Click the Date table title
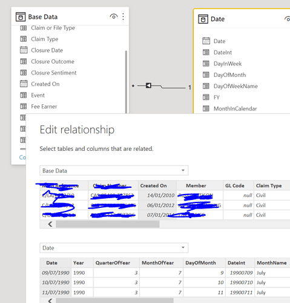Viewport: 290px width, 303px height. click(217, 19)
